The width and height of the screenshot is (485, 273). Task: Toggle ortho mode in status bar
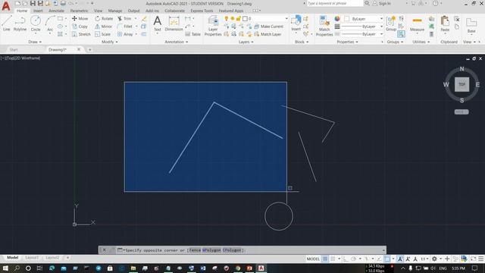tap(346, 259)
